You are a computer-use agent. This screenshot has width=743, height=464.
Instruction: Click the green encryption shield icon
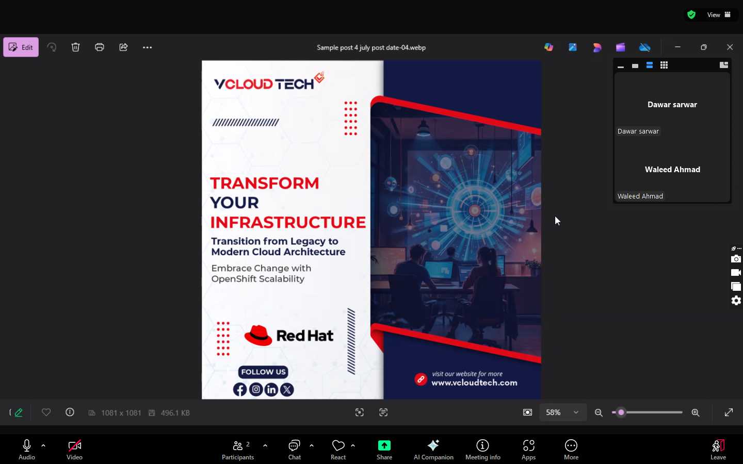coord(691,15)
